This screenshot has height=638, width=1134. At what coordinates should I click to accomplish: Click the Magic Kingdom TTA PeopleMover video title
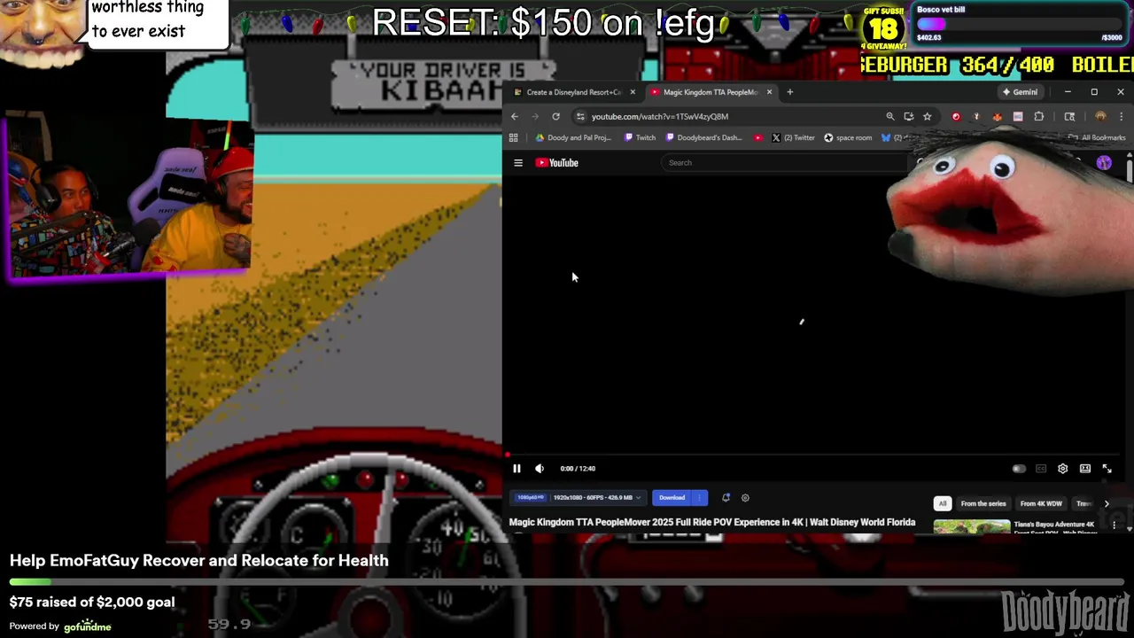[712, 522]
